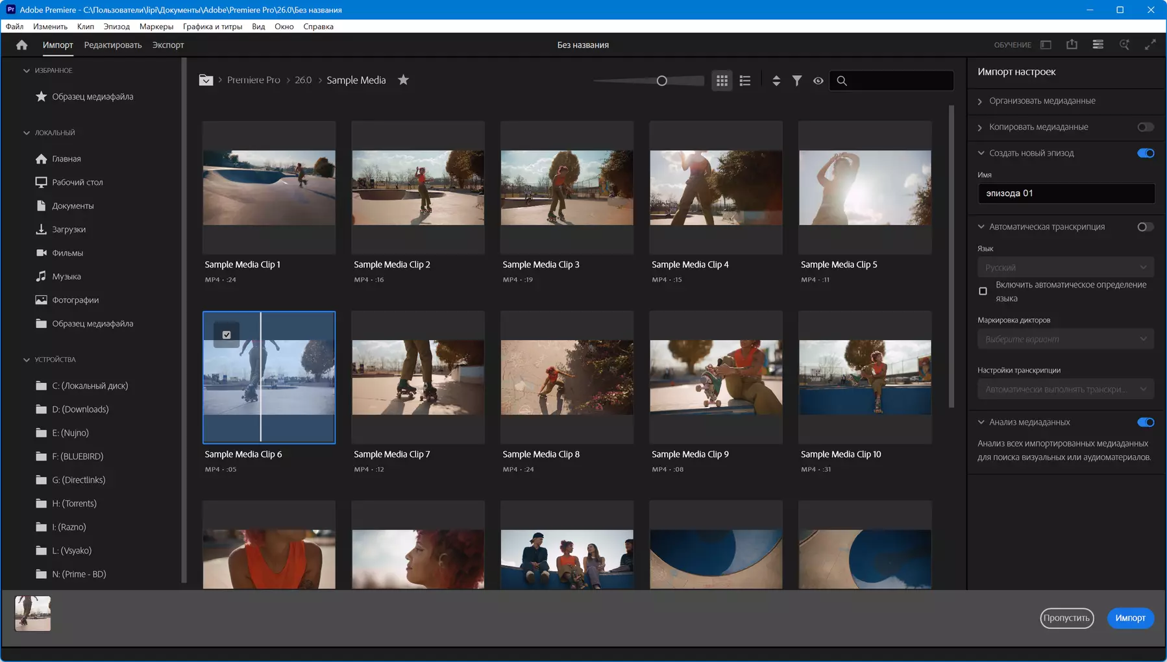Collapse the УСТРОЙСТВА section in sidebar
The image size is (1167, 662).
click(27, 360)
